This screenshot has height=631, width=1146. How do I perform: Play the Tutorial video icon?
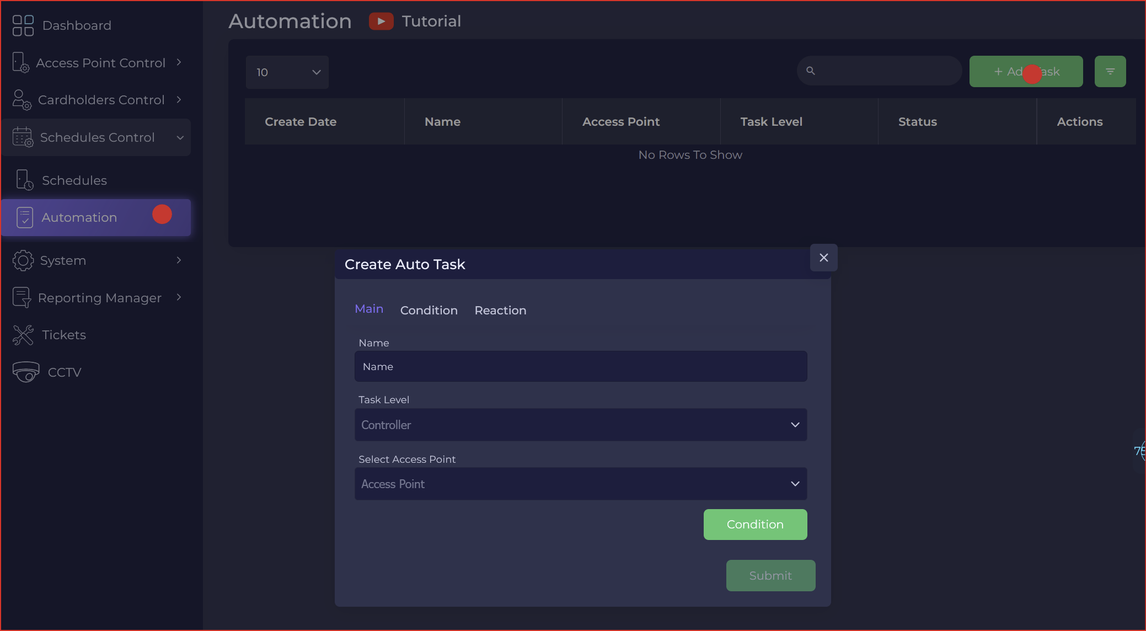(x=381, y=22)
